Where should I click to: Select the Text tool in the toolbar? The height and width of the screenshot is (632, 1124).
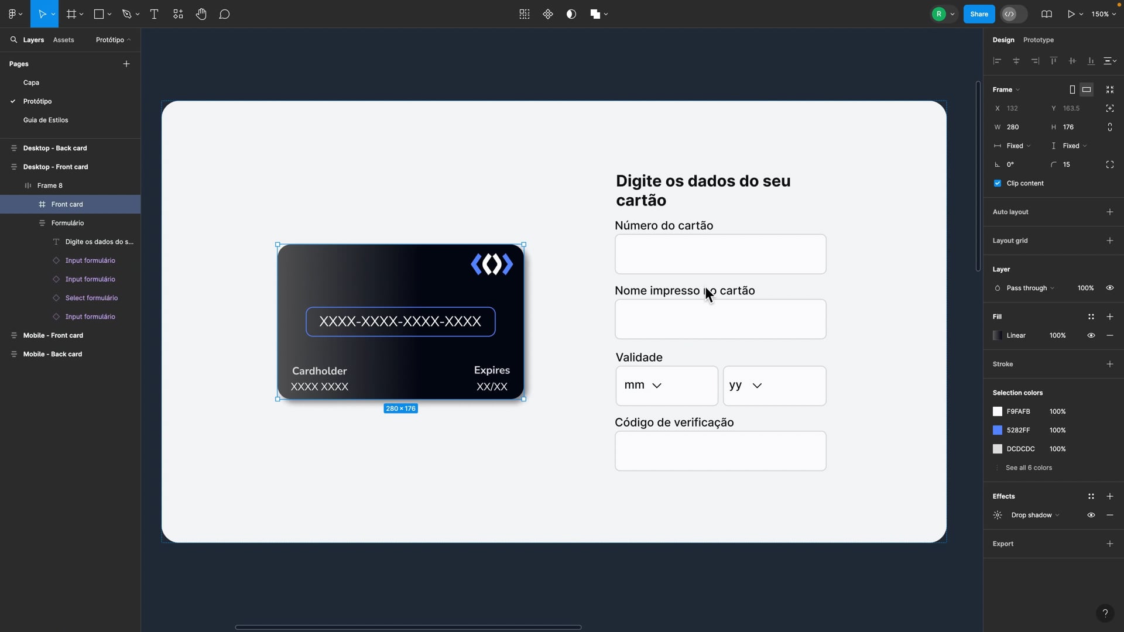point(155,14)
